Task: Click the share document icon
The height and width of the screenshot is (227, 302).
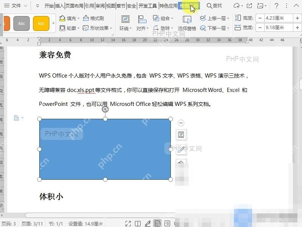Action: pos(249,6)
